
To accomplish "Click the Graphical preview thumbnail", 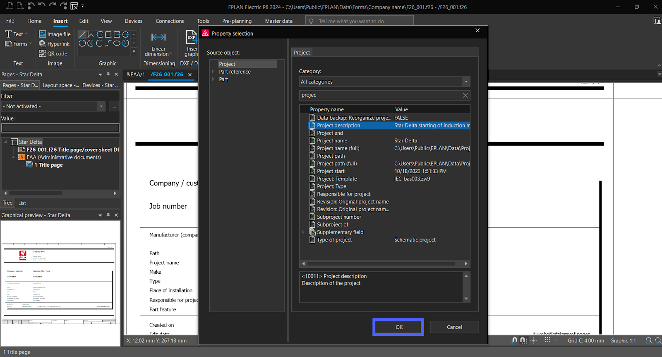I will point(60,283).
